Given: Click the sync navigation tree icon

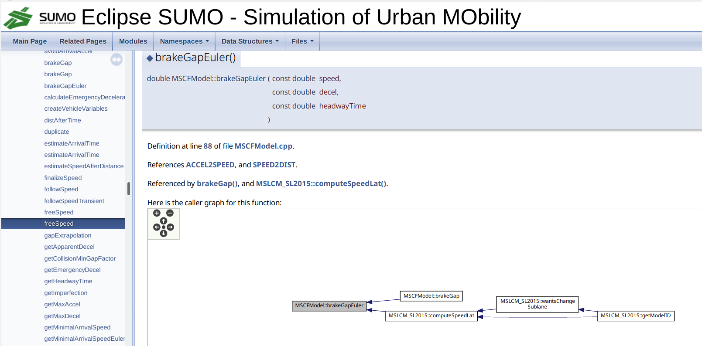Looking at the screenshot, I should click(x=116, y=59).
